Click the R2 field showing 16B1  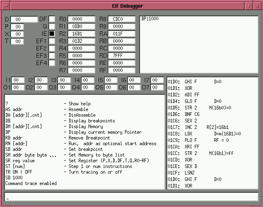[81, 34]
